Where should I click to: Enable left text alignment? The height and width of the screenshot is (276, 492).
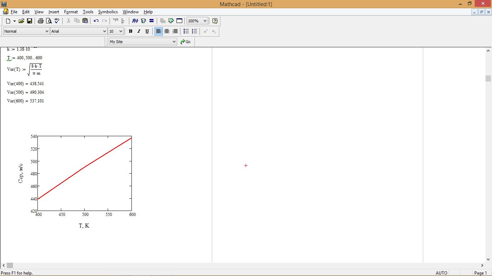click(x=158, y=31)
